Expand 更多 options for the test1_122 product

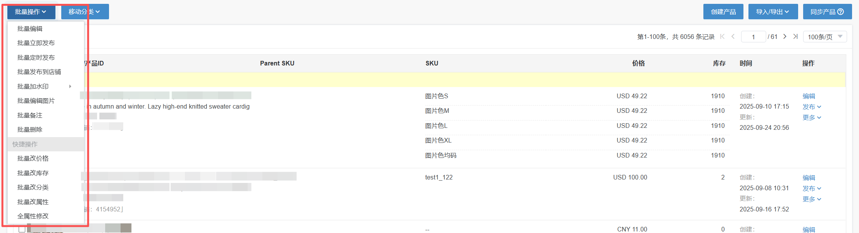(812, 199)
